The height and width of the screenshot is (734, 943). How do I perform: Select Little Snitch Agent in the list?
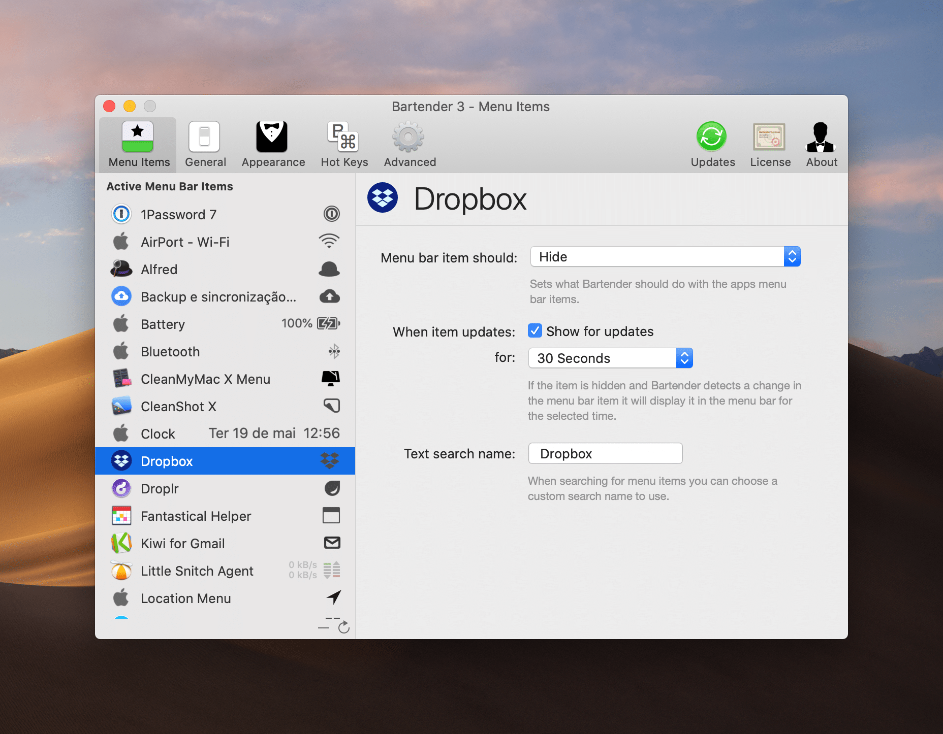(197, 571)
